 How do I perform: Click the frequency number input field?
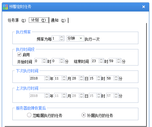(55, 39)
